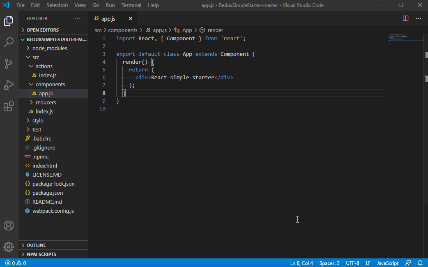The height and width of the screenshot is (267, 428).
Task: Expand the style folder
Action: point(53,120)
